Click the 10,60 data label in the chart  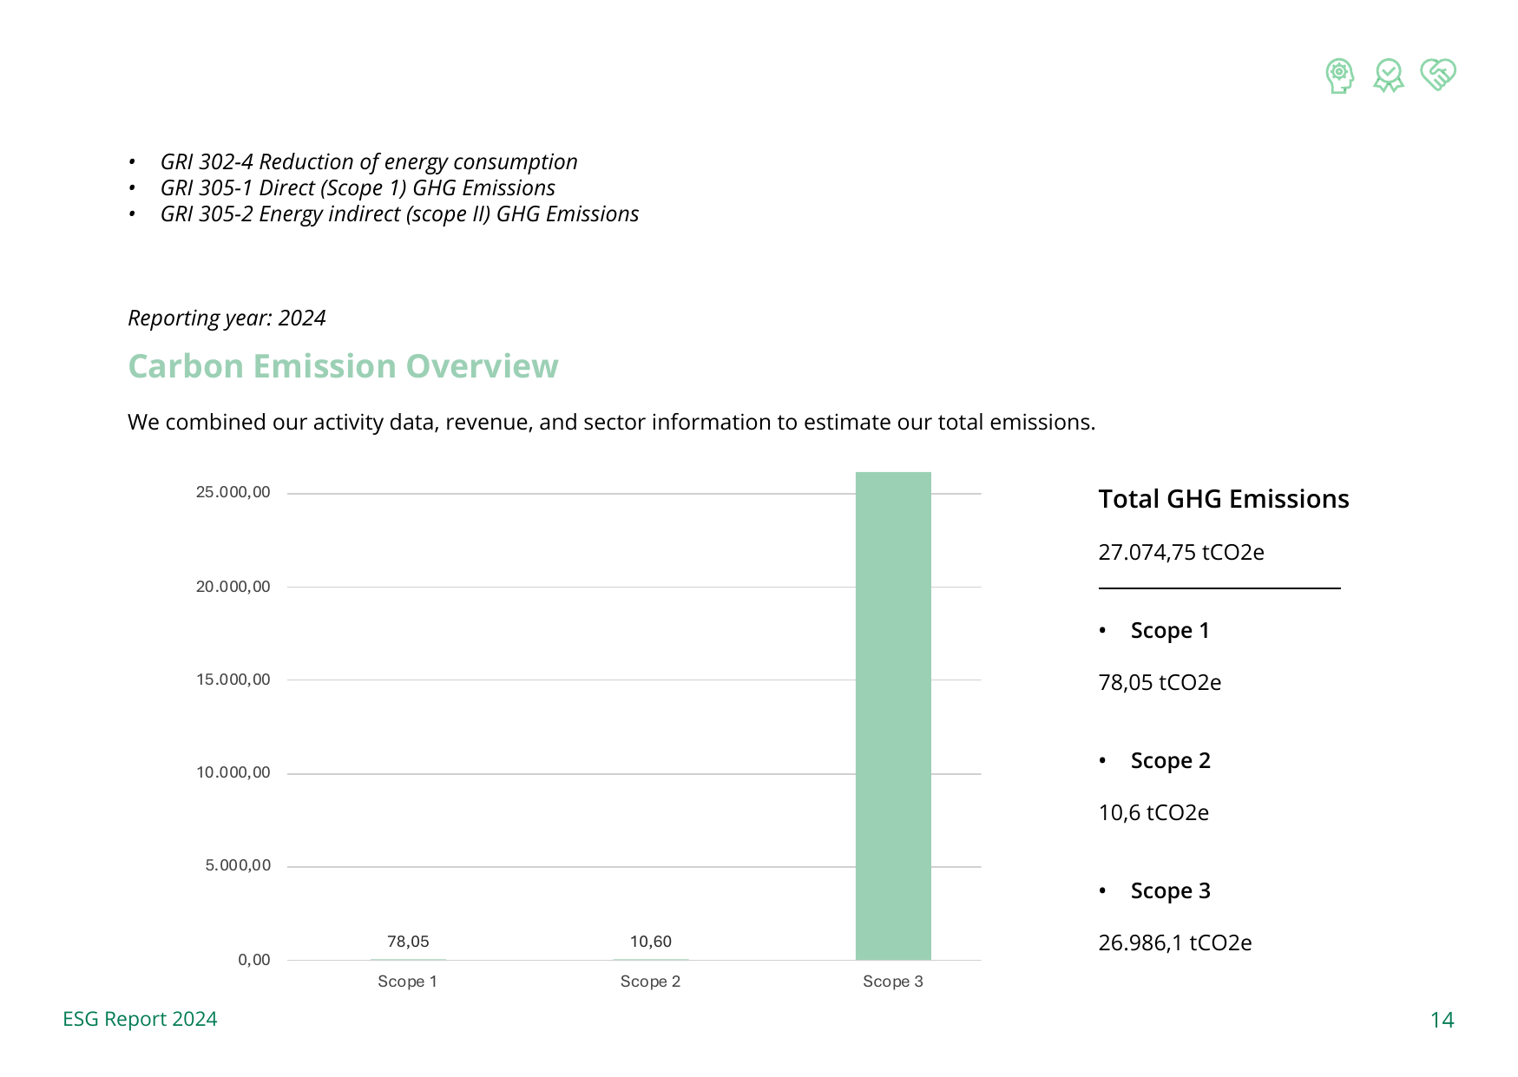pyautogui.click(x=651, y=942)
